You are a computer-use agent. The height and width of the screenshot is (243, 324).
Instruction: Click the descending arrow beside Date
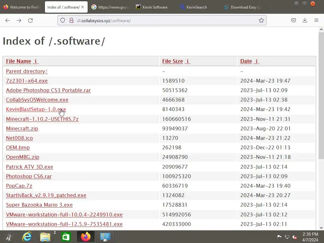(x=256, y=61)
